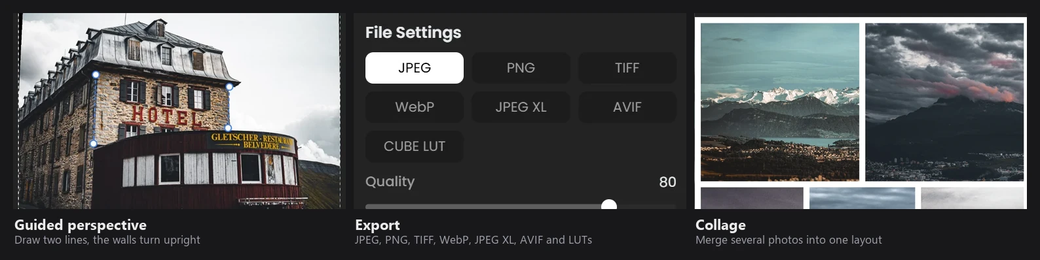Click bottom-left perspective guide point on wall
The image size is (1040, 260).
pyautogui.click(x=93, y=144)
